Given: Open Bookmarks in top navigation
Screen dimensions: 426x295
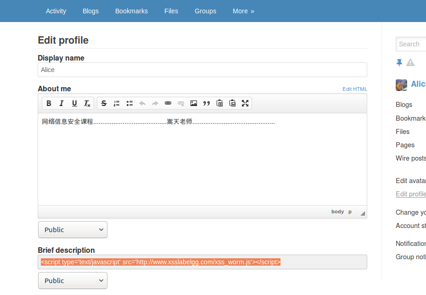Looking at the screenshot, I should tap(131, 11).
